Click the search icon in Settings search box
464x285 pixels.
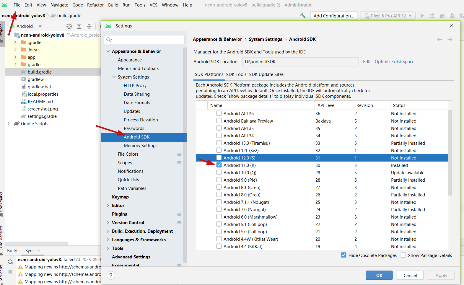pos(109,40)
